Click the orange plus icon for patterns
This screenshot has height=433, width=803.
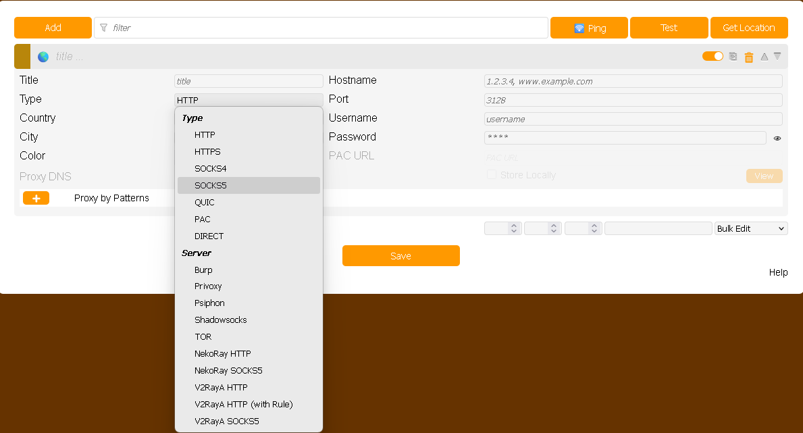pos(36,198)
